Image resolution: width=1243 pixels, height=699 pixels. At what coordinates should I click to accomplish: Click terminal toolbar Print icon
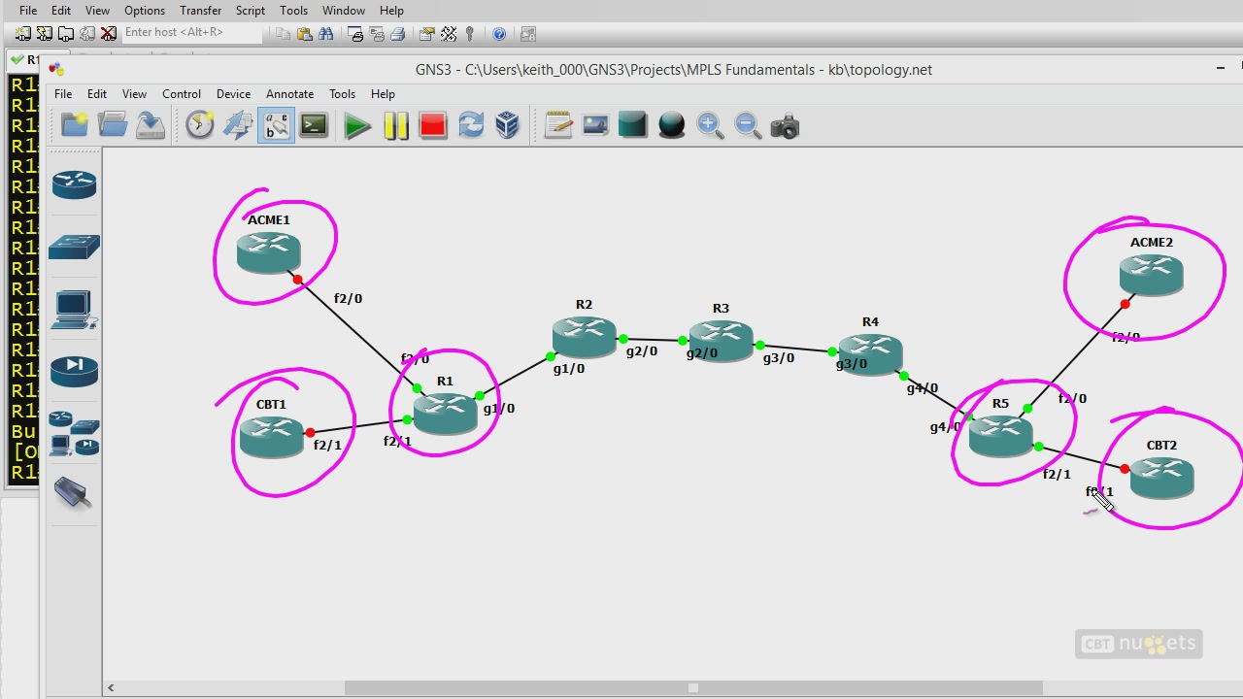tap(397, 34)
